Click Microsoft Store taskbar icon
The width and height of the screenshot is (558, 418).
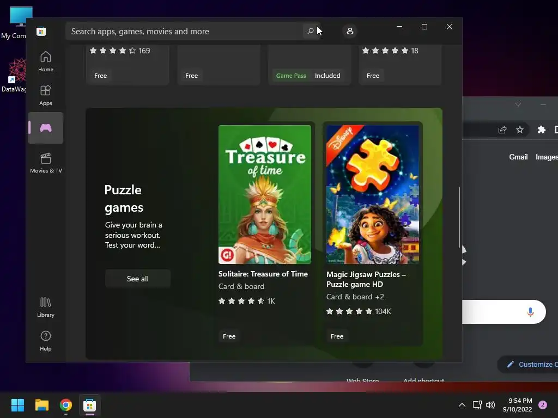point(90,405)
